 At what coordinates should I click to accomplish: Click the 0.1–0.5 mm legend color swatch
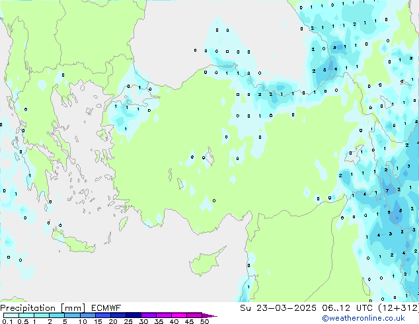coord(11,315)
